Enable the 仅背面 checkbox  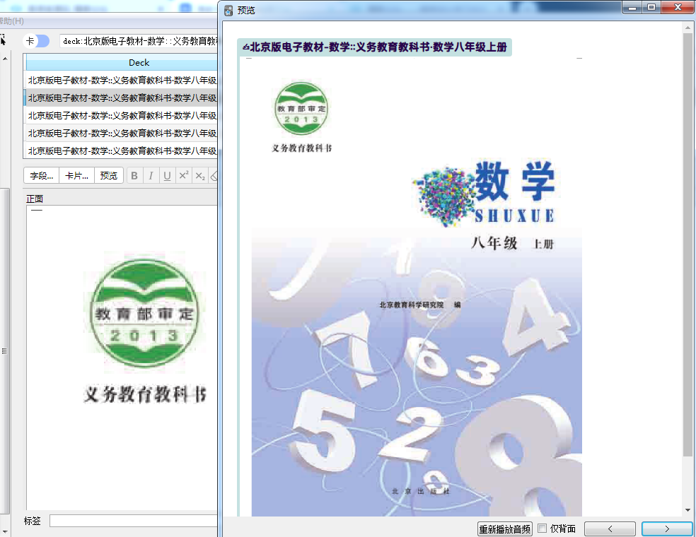click(x=542, y=528)
